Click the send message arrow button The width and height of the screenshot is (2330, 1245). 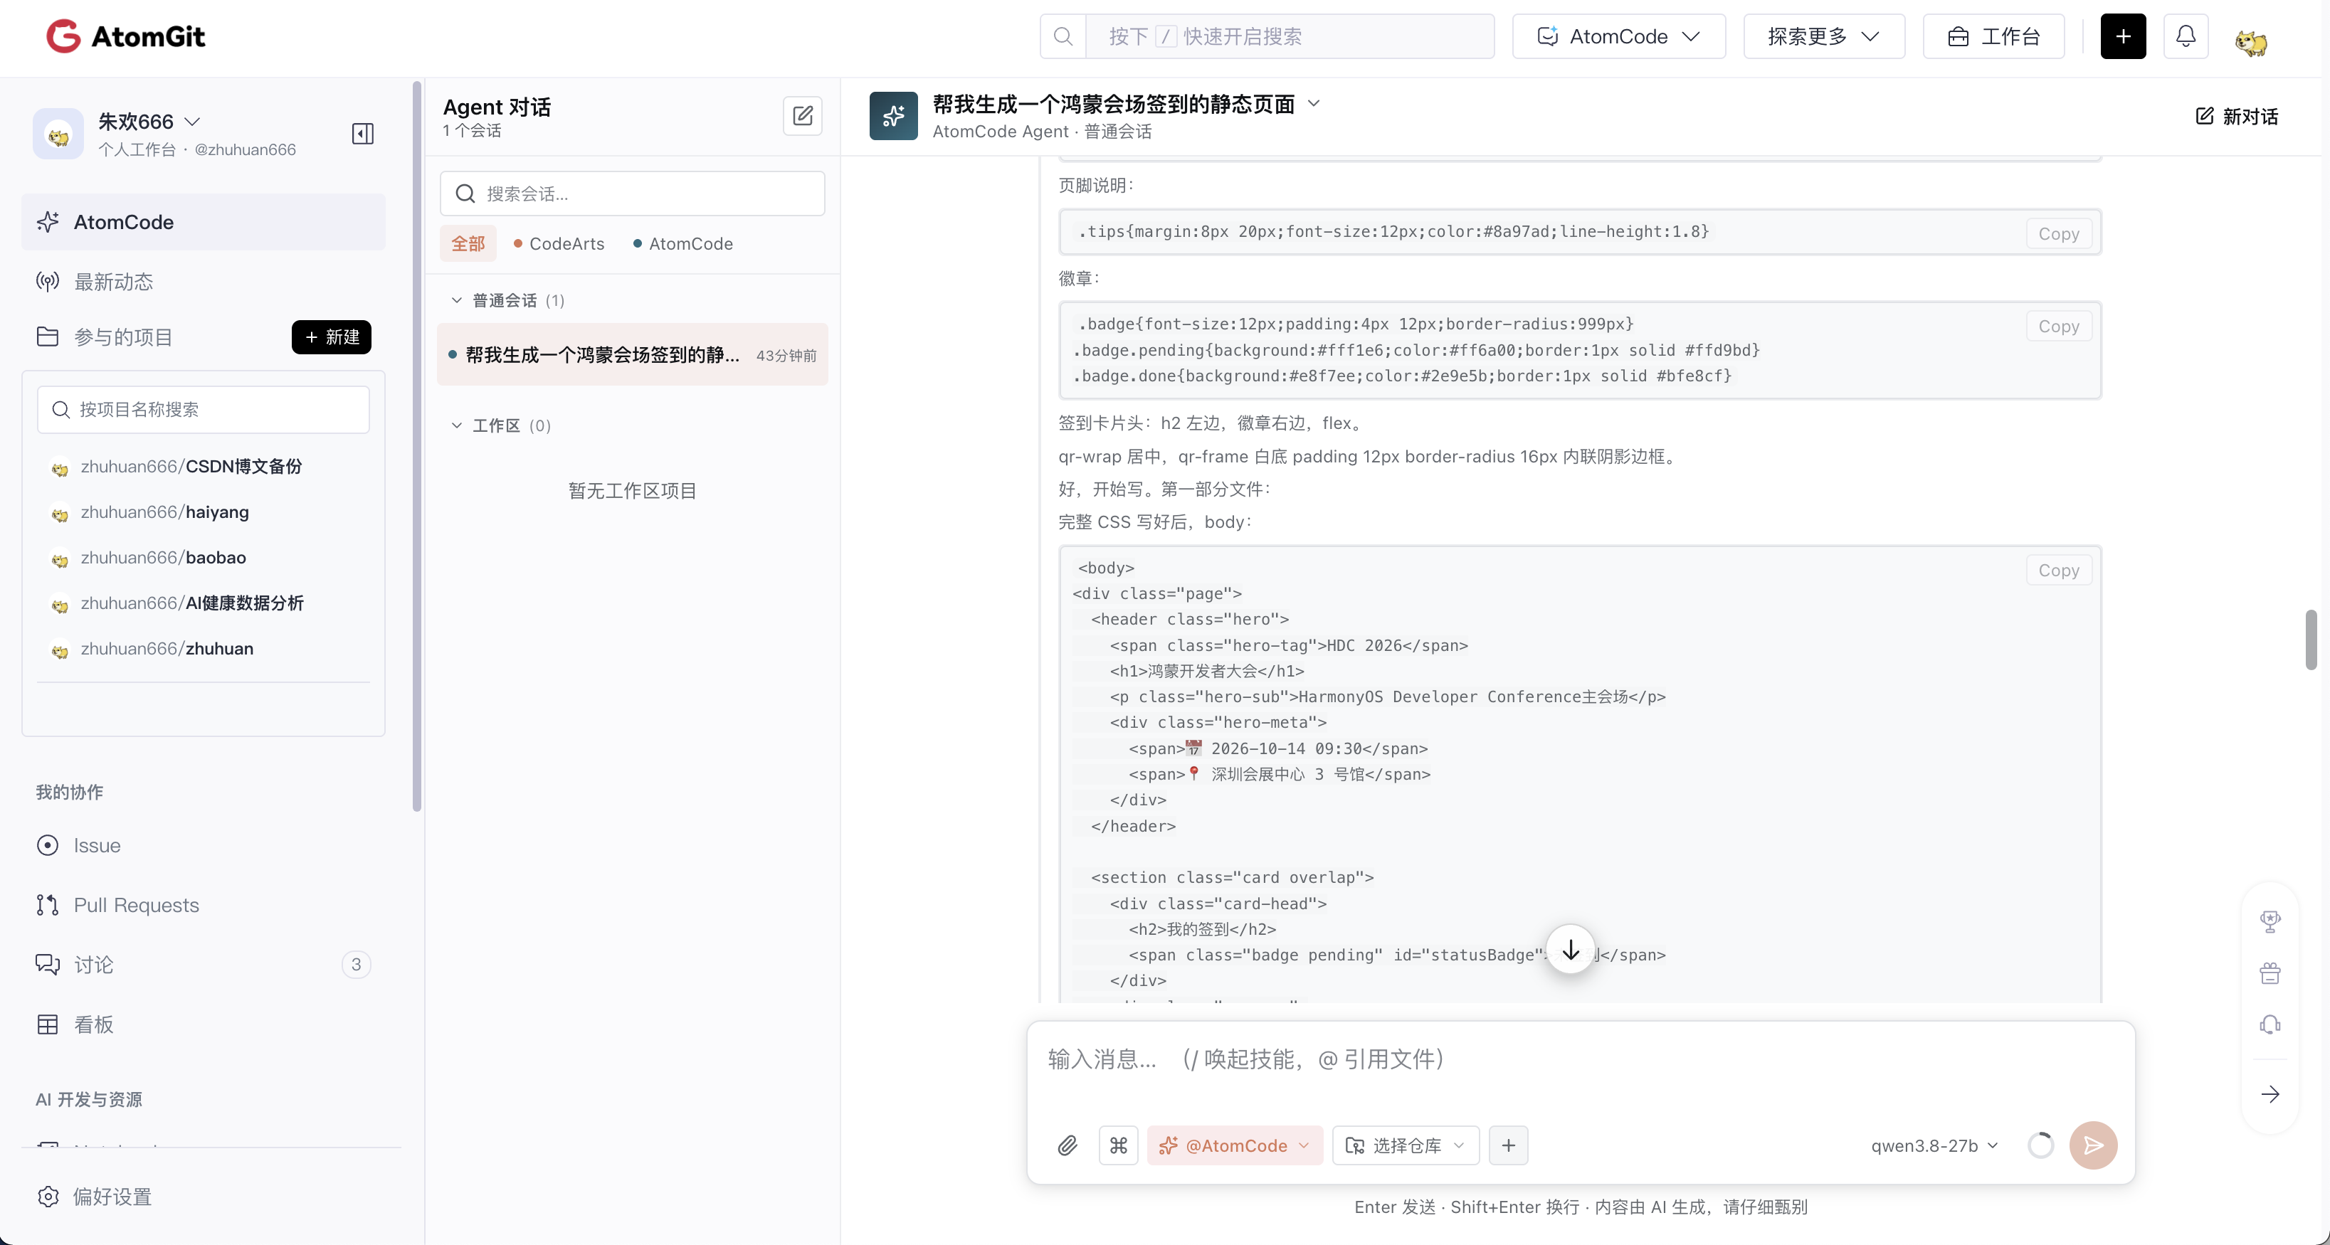click(2093, 1145)
